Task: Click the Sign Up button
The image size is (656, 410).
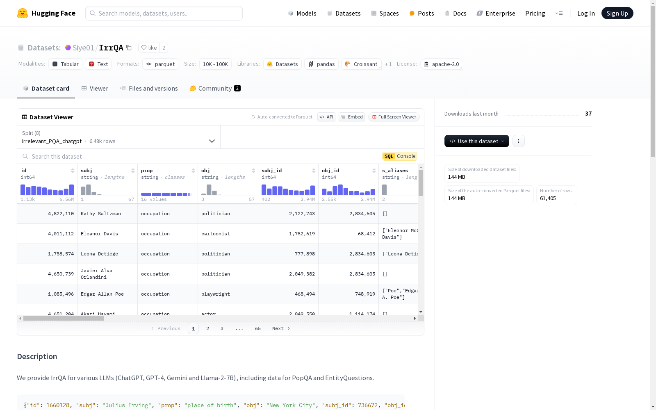Action: (x=617, y=13)
